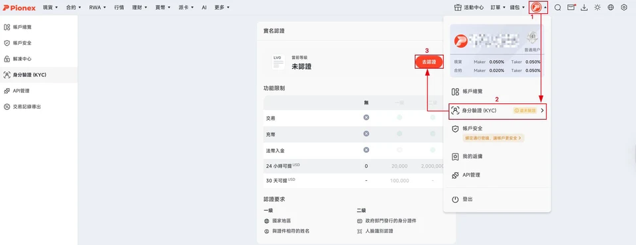Click the 交易 row's gray X icon
The height and width of the screenshot is (245, 636).
click(366, 118)
